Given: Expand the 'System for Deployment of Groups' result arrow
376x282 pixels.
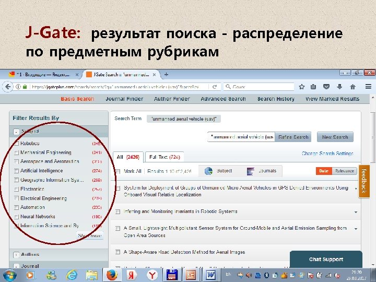Looking at the screenshot, I should tap(356, 189).
